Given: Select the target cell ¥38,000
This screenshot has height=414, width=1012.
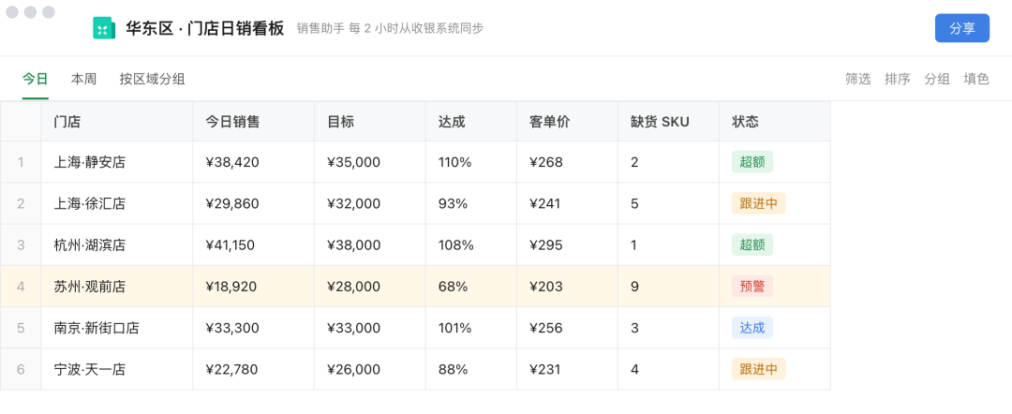Looking at the screenshot, I should click(370, 245).
